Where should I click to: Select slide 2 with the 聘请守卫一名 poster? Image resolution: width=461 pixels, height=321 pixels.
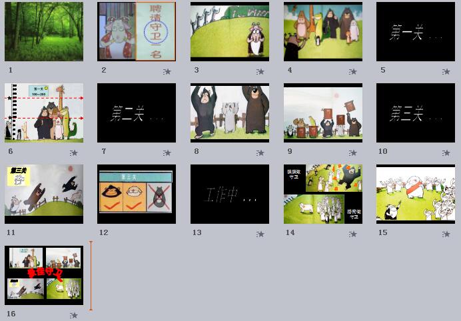point(137,32)
